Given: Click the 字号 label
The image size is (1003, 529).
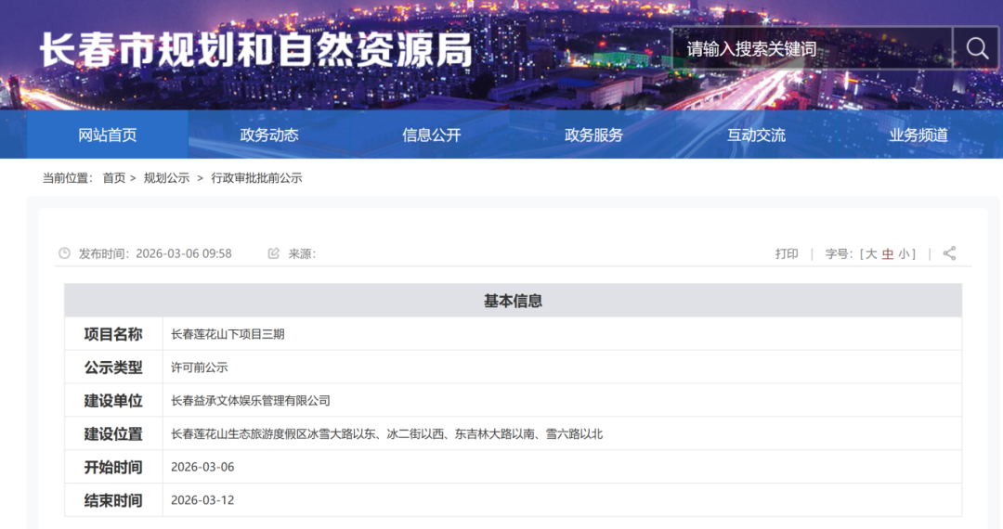Looking at the screenshot, I should 839,253.
